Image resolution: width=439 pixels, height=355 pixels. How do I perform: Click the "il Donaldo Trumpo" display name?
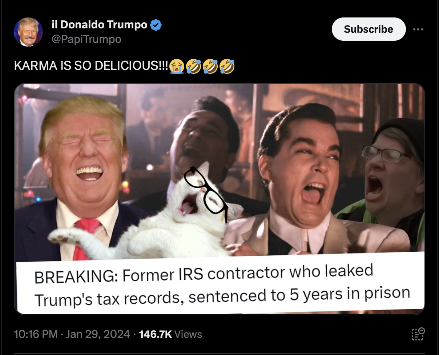100,25
